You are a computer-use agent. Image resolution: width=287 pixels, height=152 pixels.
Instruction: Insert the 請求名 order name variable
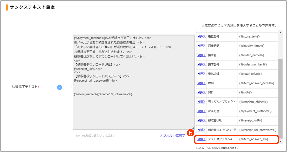(201, 55)
